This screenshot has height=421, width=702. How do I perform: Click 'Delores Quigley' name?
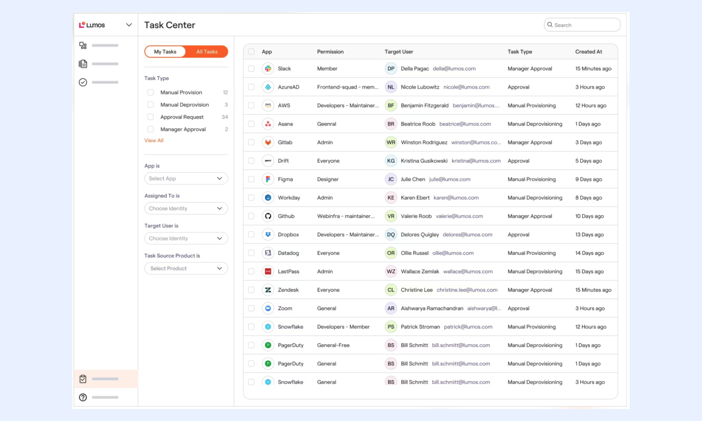pyautogui.click(x=420, y=234)
